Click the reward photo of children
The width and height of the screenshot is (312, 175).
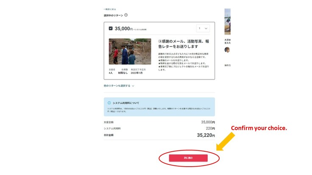pyautogui.click(x=130, y=51)
